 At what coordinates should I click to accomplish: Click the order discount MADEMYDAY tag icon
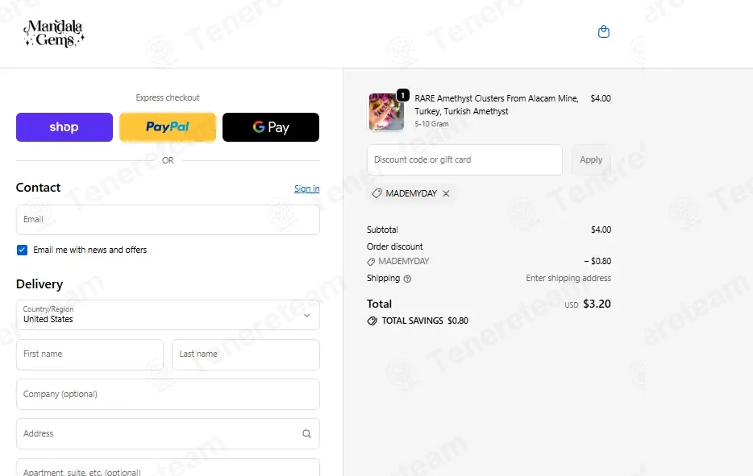[371, 262]
